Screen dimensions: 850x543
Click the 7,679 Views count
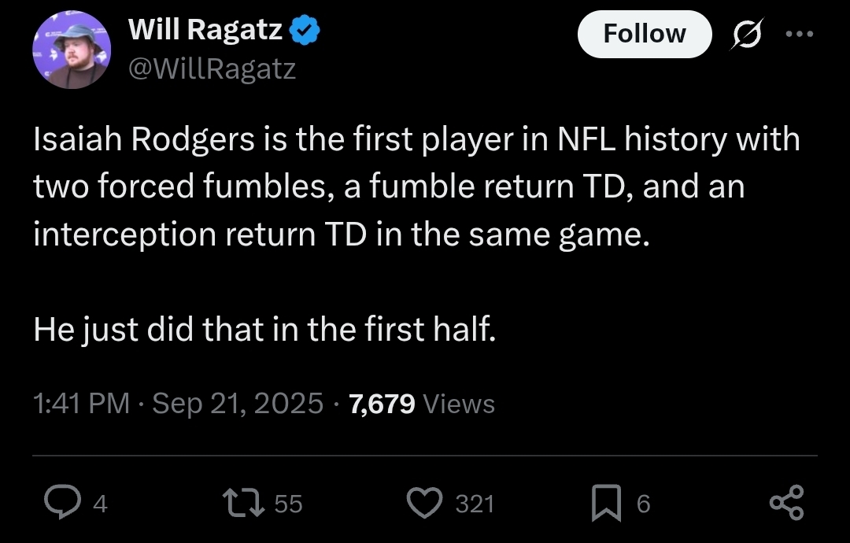pos(422,404)
